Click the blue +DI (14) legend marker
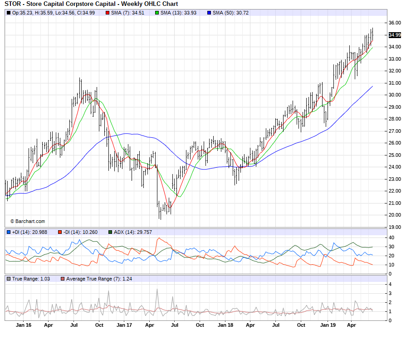The image size is (406, 339). [x=9, y=232]
